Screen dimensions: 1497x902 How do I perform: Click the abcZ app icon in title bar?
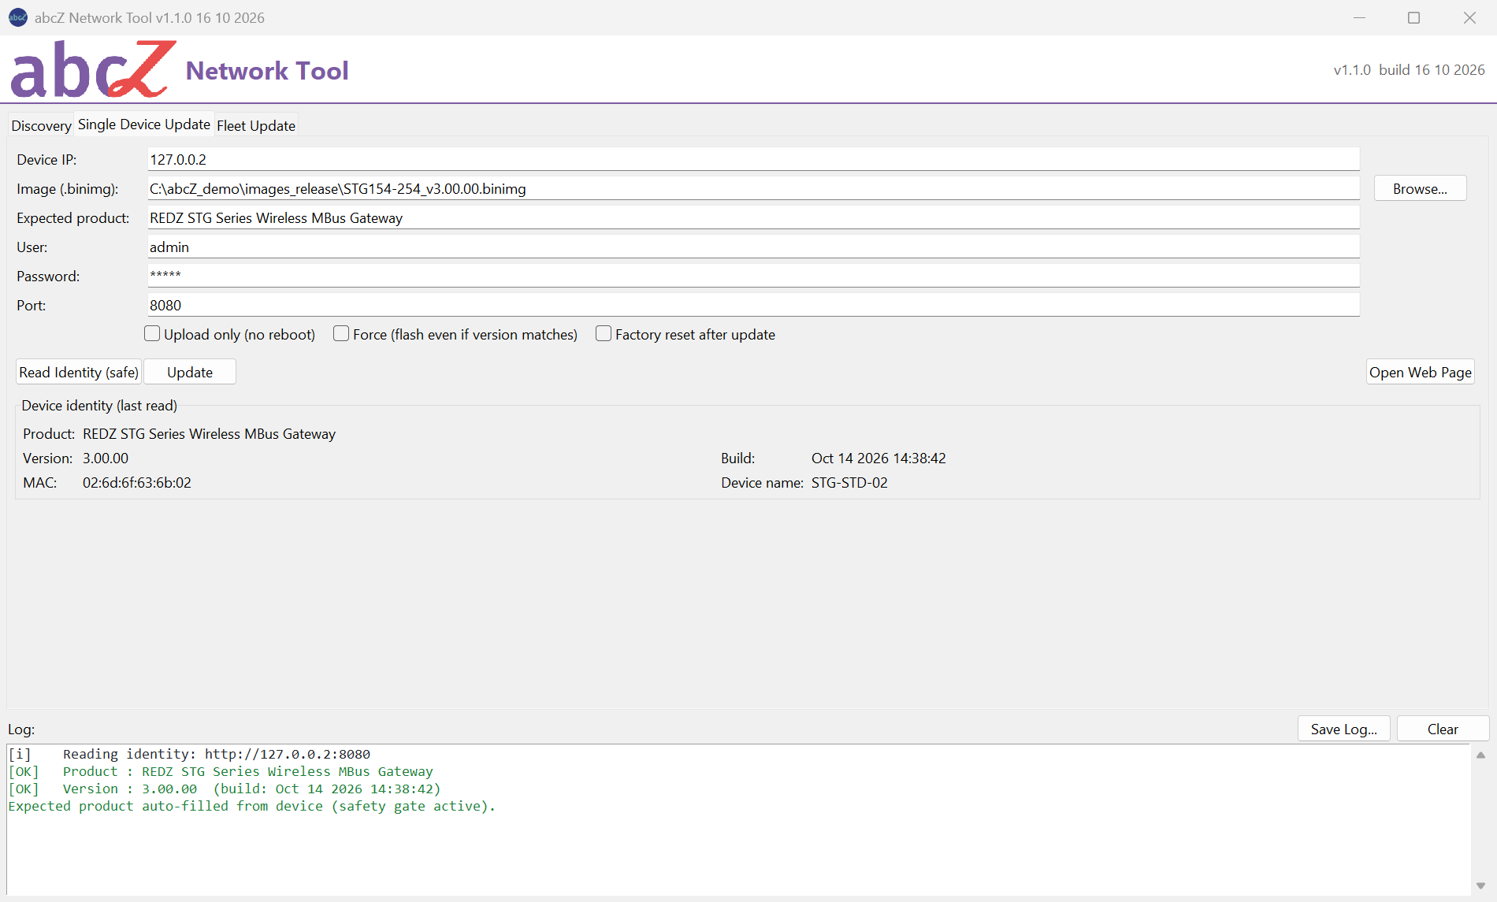17,17
